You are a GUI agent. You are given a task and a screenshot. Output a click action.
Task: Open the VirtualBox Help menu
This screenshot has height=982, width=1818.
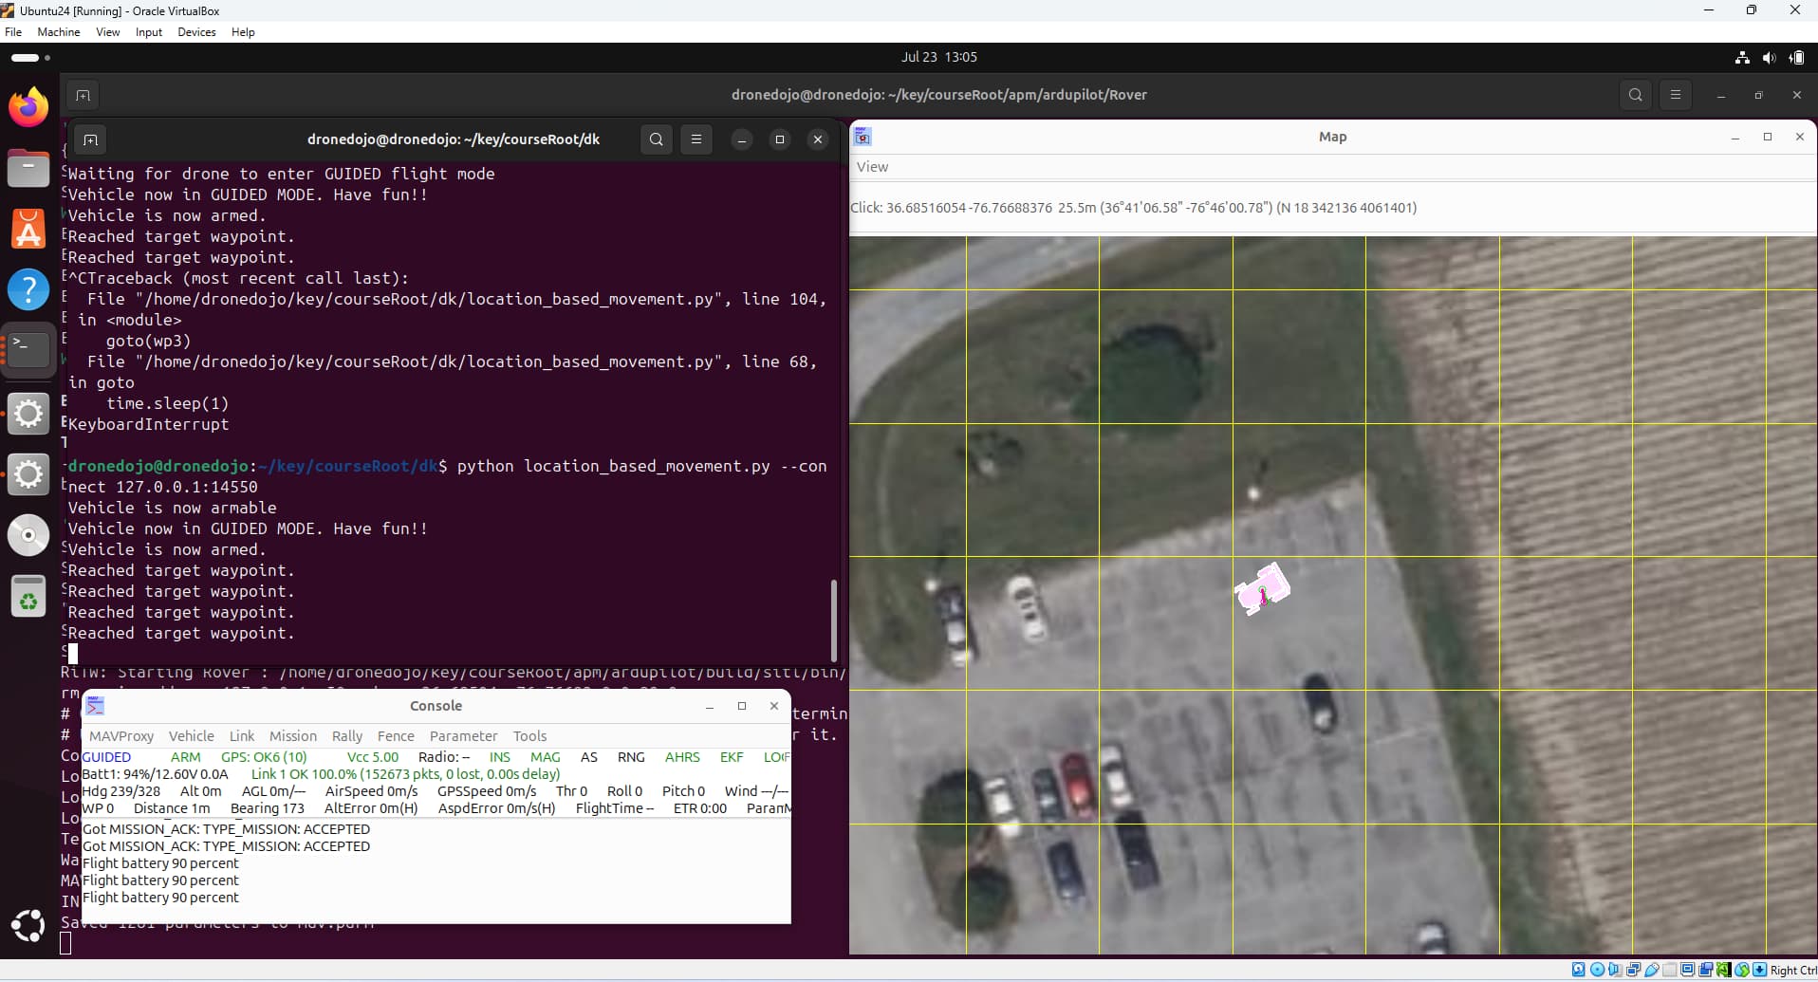coord(243,32)
